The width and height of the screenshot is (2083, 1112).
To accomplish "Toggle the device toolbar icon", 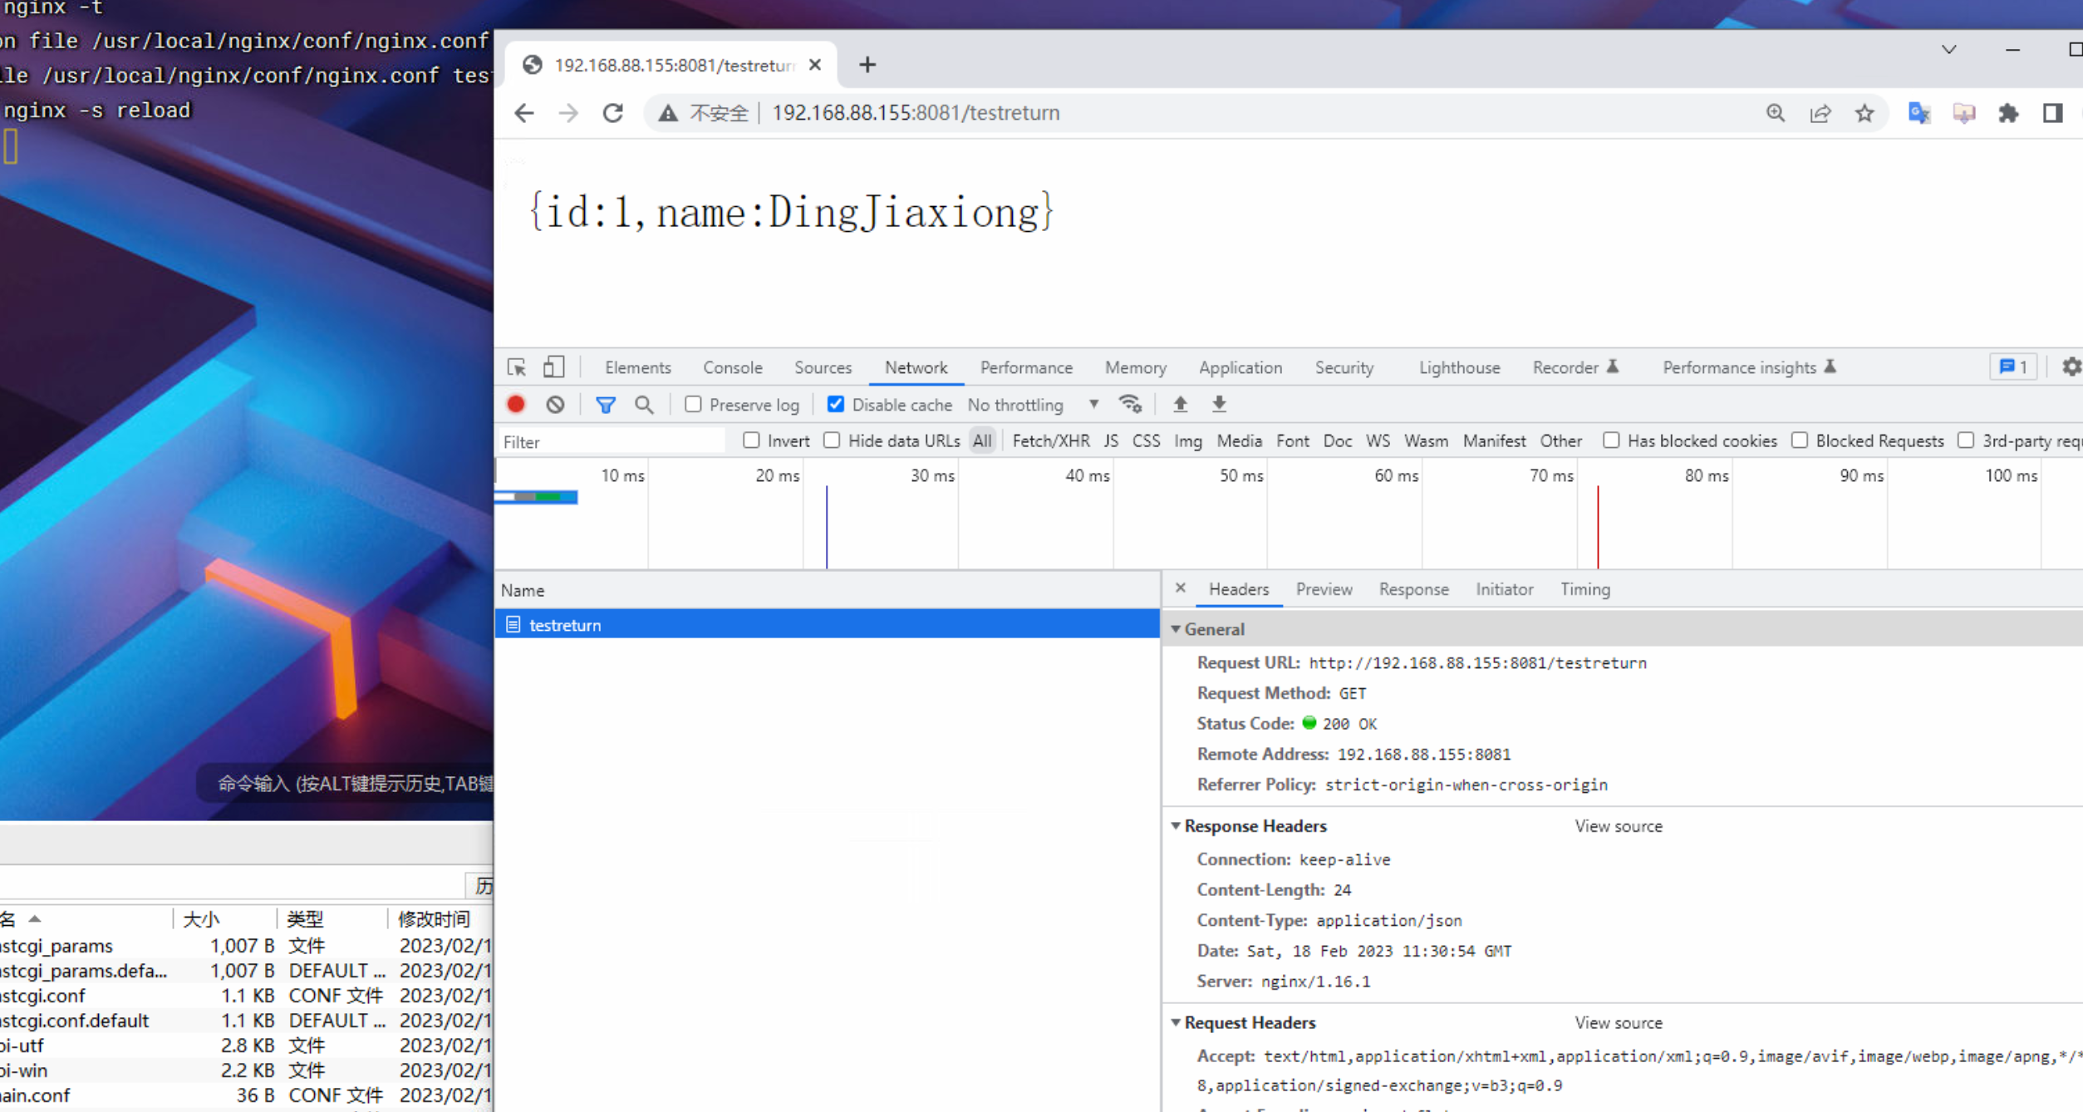I will [x=553, y=367].
